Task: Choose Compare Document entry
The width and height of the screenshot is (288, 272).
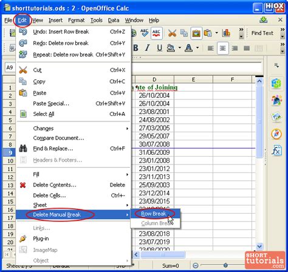Action: pos(73,138)
